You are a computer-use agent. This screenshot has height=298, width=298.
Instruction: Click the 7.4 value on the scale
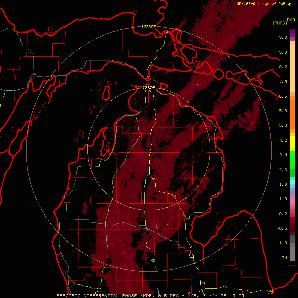coord(283,81)
